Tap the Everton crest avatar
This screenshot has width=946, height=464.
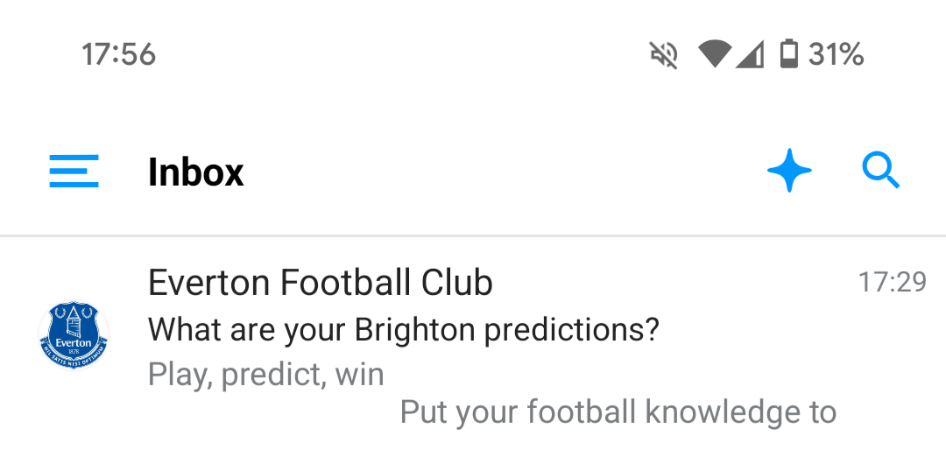point(74,335)
